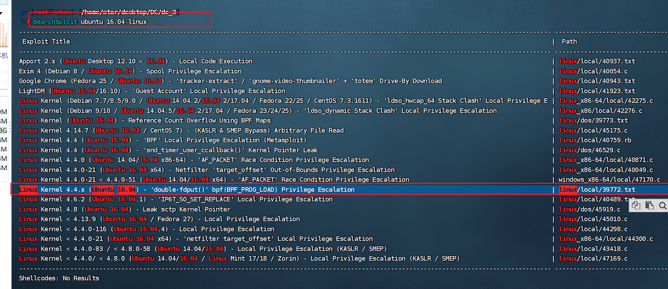
Task: Click the path windows_x86-64/local/47170.c
Action: [609, 180]
